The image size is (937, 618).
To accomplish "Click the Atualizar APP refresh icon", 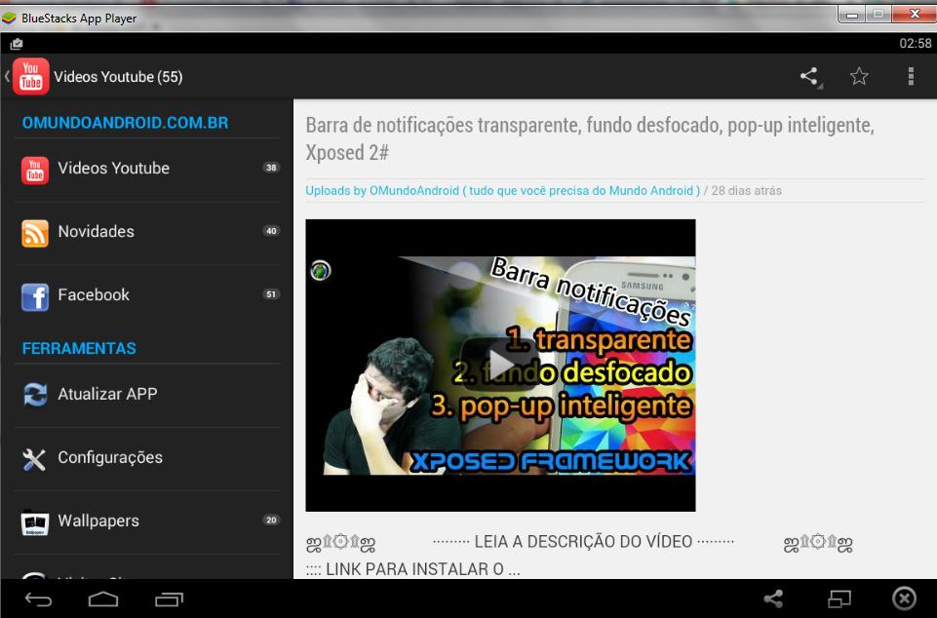I will (35, 395).
